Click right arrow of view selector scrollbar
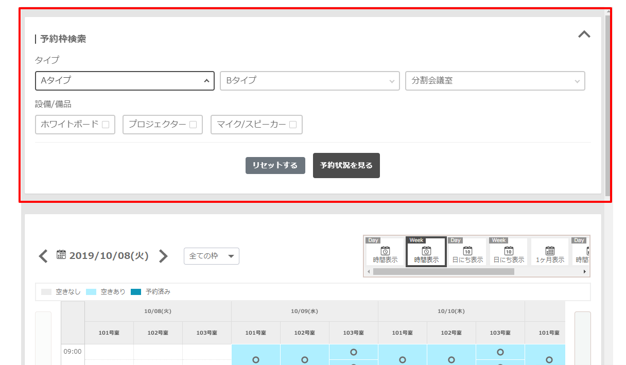Image resolution: width=626 pixels, height=365 pixels. (585, 271)
